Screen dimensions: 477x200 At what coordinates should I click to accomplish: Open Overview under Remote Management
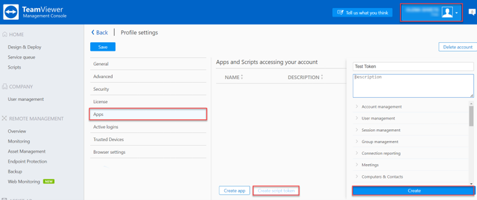click(x=17, y=131)
